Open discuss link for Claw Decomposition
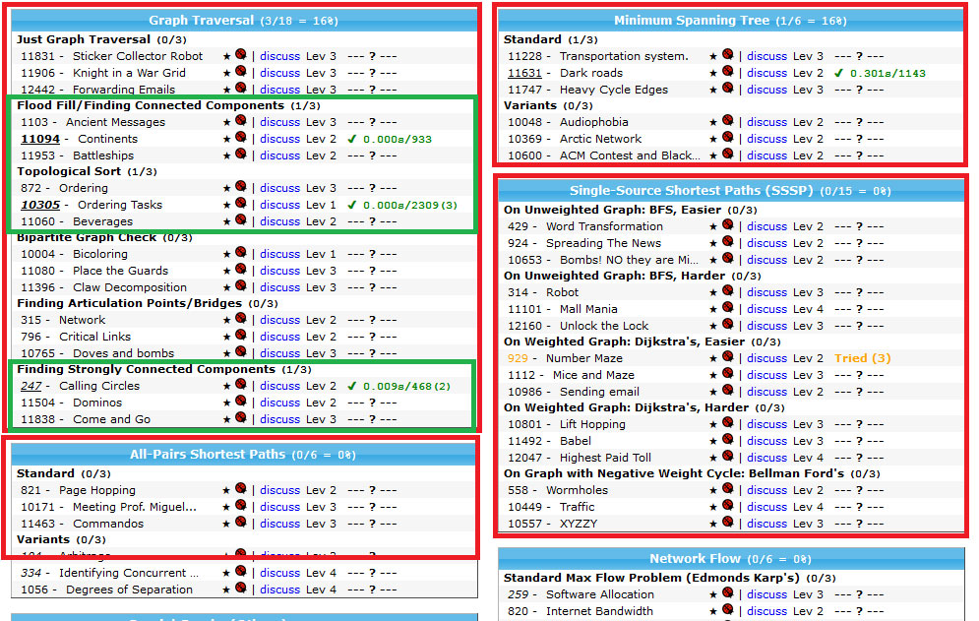979x621 pixels. [x=279, y=287]
